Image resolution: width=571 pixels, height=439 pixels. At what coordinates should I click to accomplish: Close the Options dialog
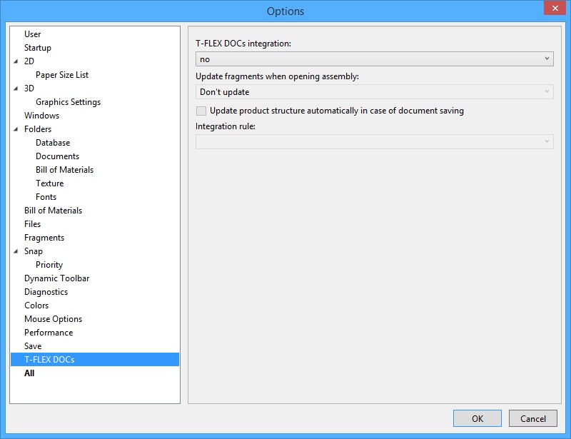pyautogui.click(x=555, y=8)
